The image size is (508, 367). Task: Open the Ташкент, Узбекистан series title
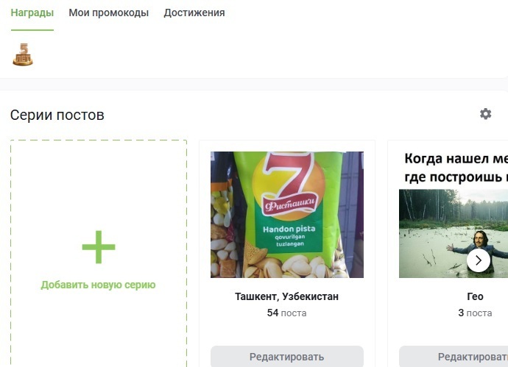click(x=286, y=296)
